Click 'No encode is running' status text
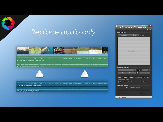Viewport: 163px width, 122px height. [134, 88]
